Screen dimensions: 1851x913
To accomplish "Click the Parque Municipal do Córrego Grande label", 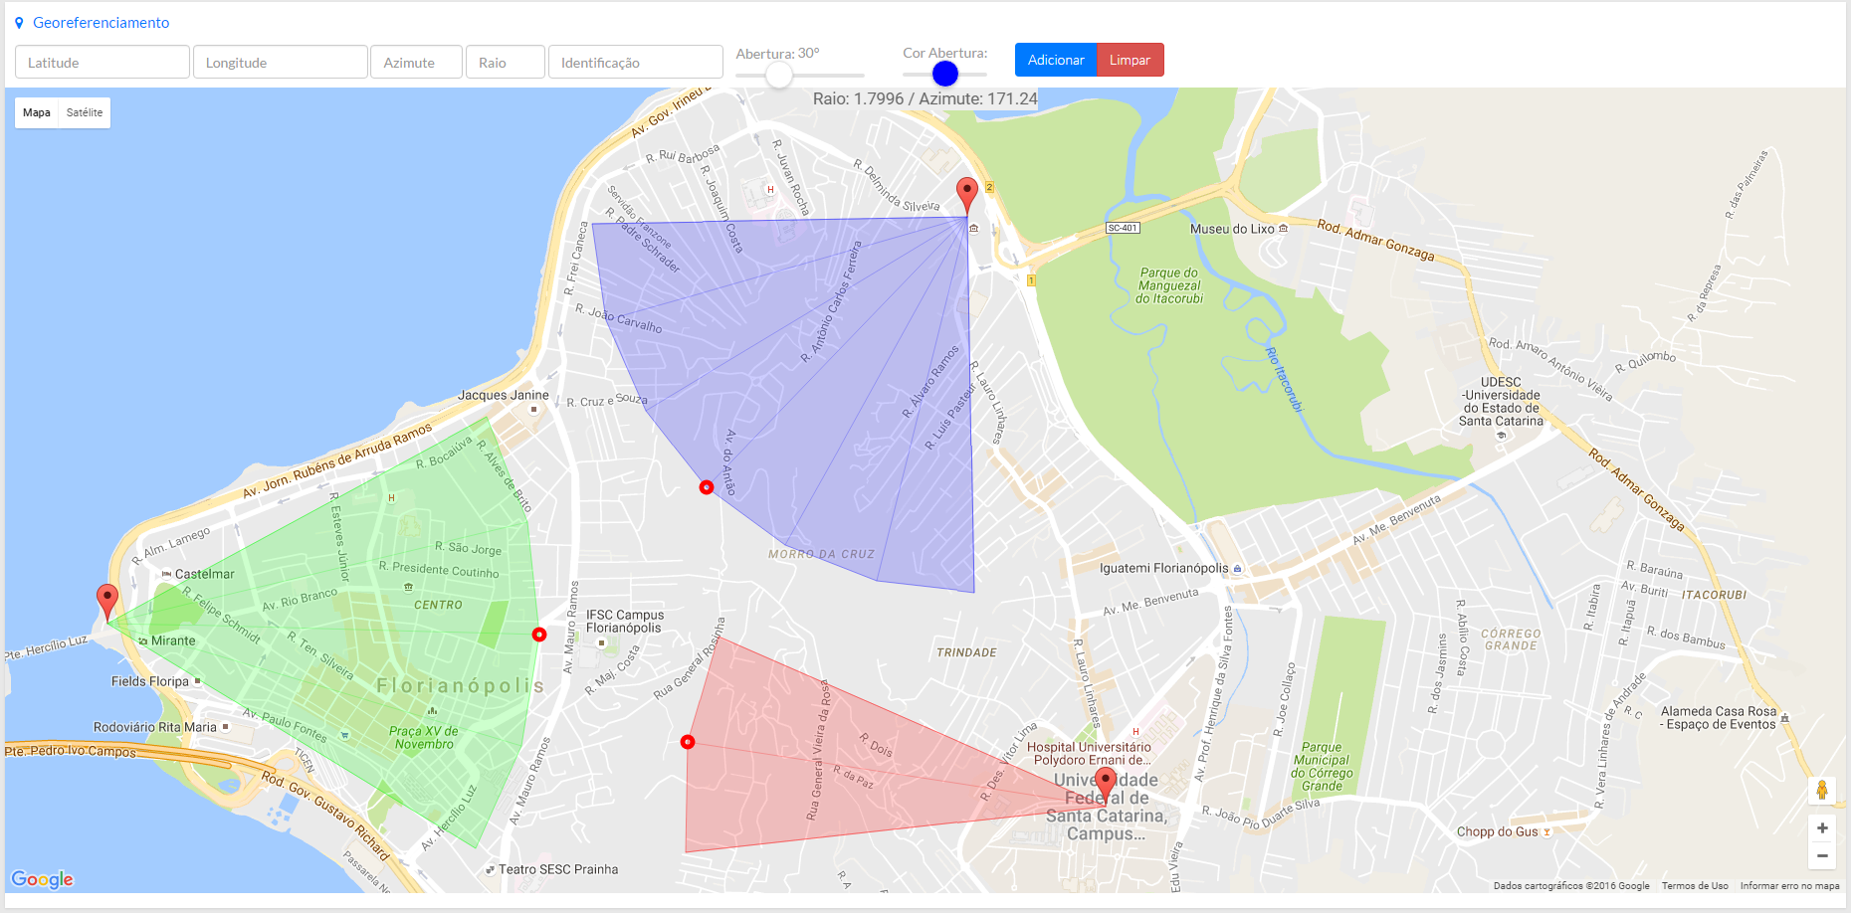I will tap(1322, 767).
